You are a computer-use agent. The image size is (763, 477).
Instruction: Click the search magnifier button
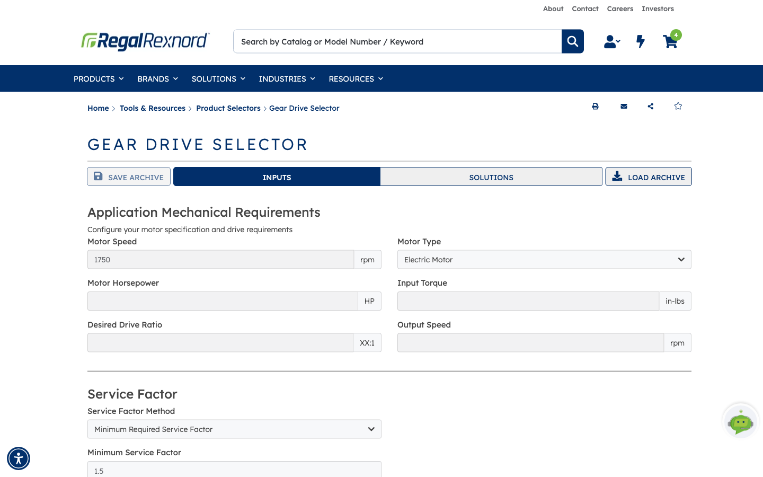[x=572, y=41]
